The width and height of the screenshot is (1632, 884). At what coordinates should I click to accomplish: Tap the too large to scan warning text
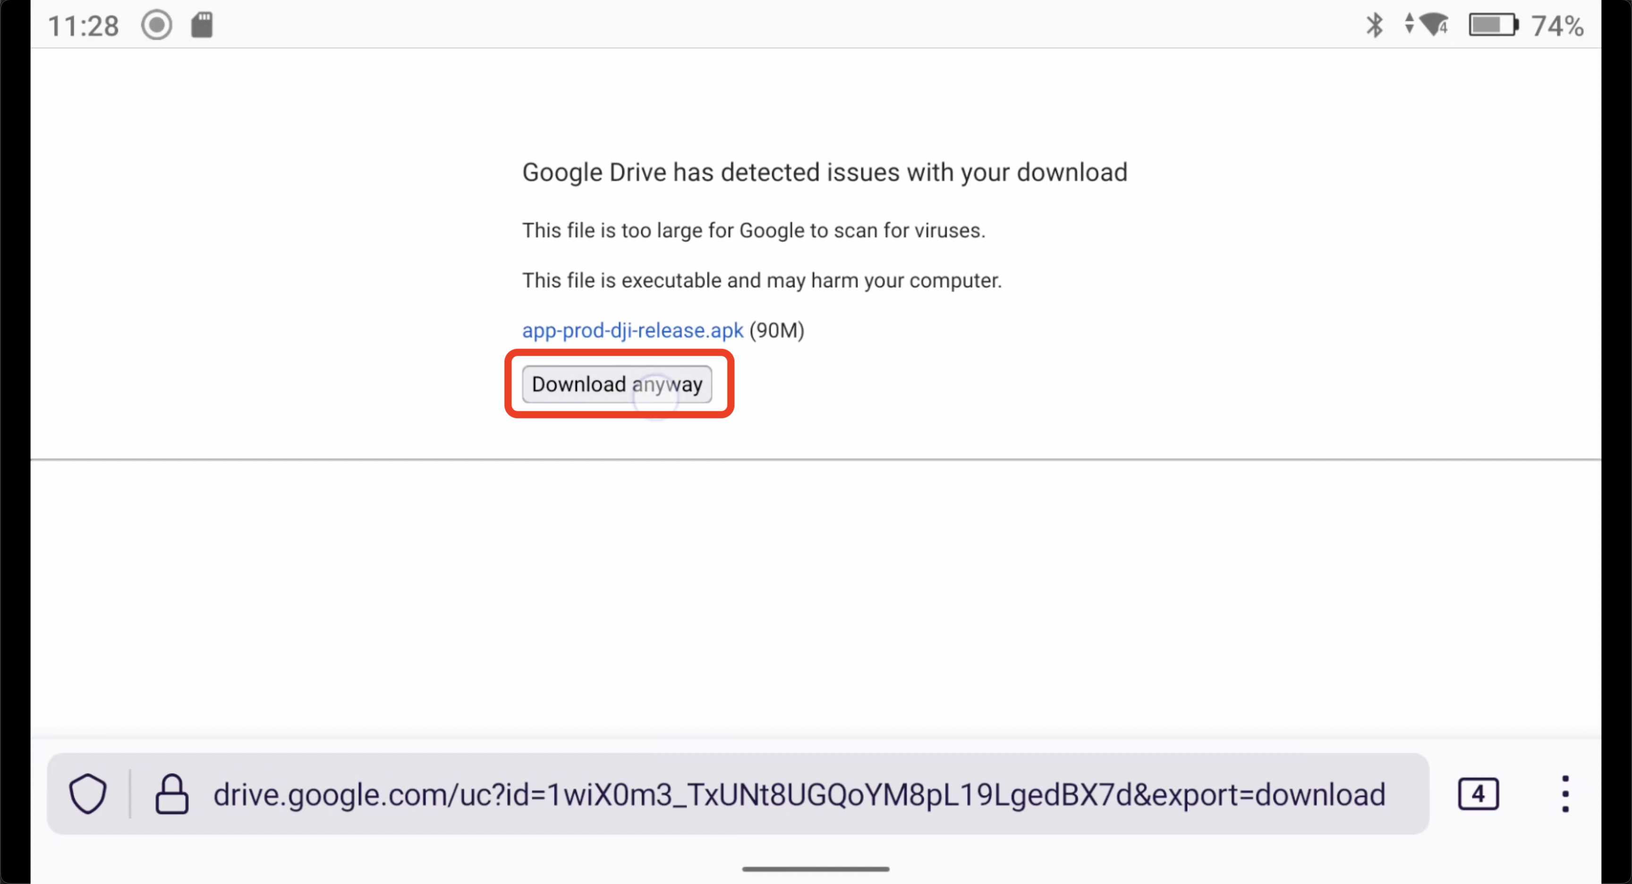(753, 230)
